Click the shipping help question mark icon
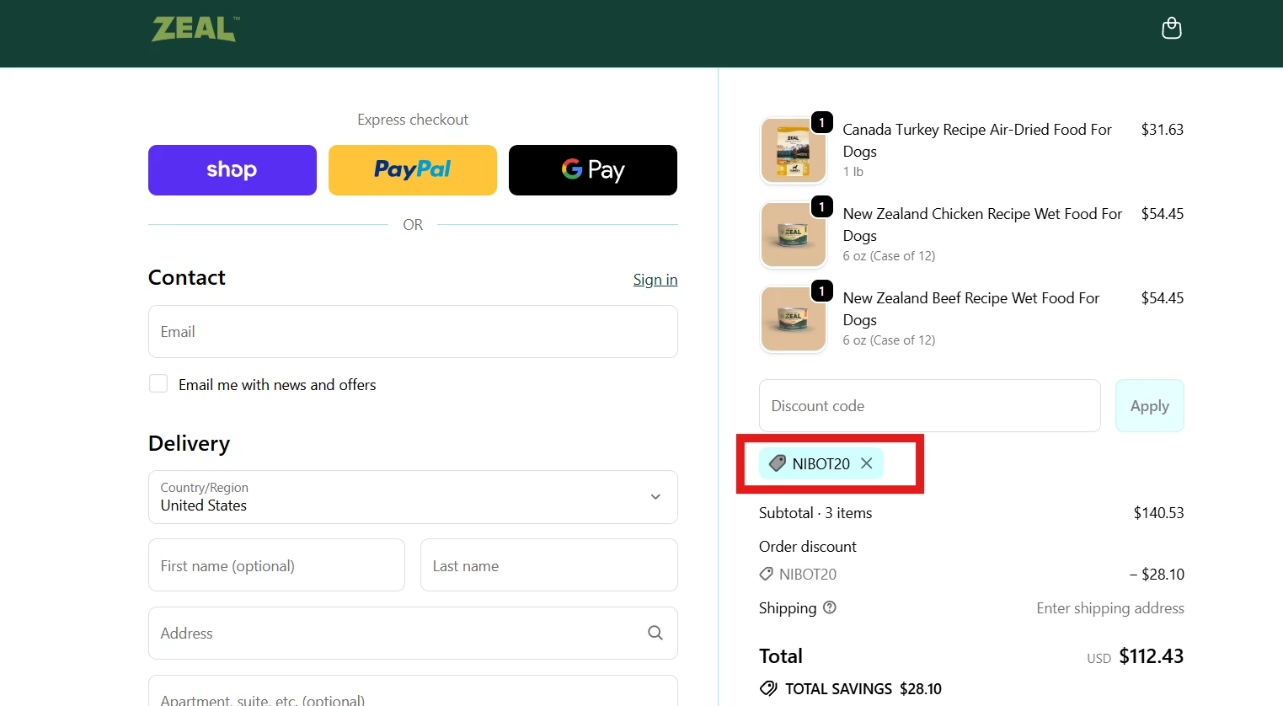 click(829, 607)
